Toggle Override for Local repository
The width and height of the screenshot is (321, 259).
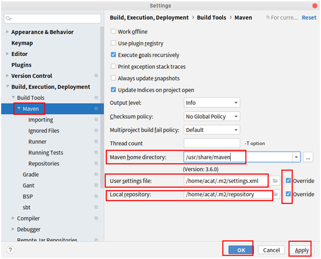288,194
